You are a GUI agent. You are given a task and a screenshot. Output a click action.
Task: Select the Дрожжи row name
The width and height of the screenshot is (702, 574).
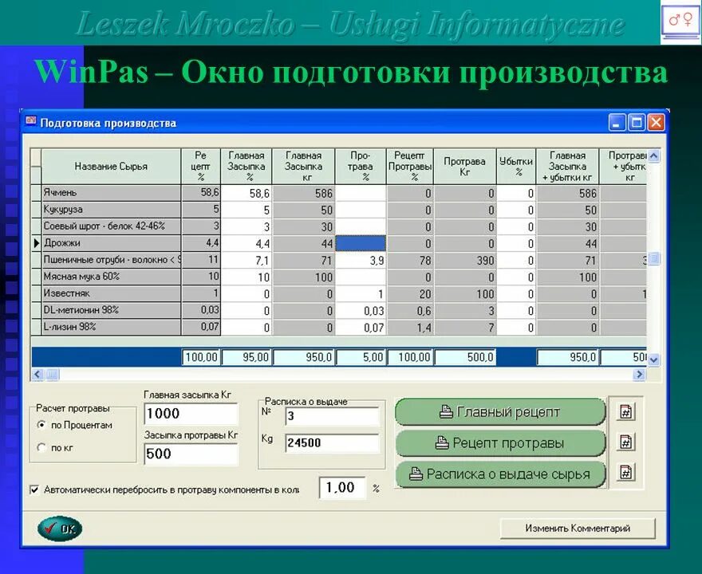[x=111, y=243]
